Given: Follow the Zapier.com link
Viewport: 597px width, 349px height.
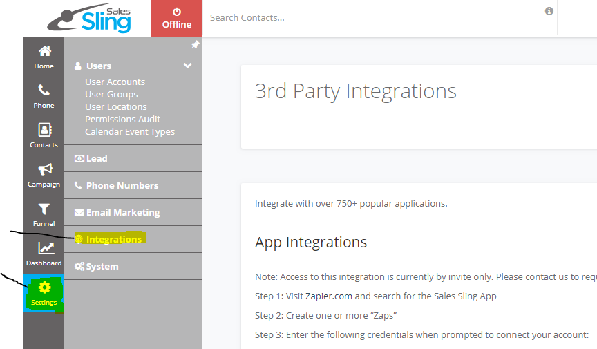Looking at the screenshot, I should tap(329, 296).
